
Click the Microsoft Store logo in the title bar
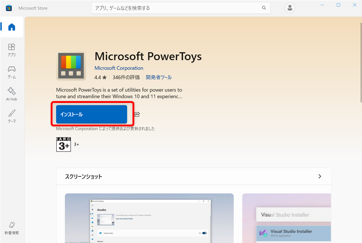tap(9, 8)
